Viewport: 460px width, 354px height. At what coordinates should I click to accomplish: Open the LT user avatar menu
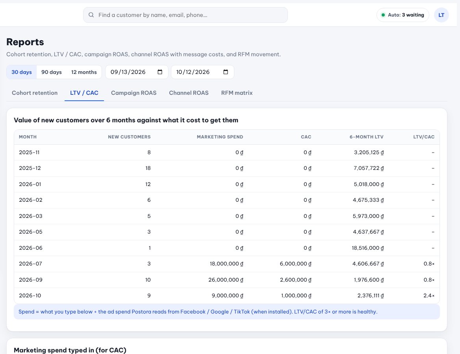pos(441,15)
